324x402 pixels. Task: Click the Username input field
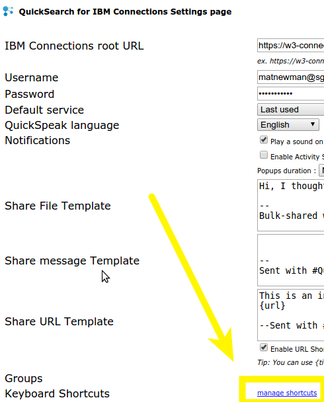[291, 77]
